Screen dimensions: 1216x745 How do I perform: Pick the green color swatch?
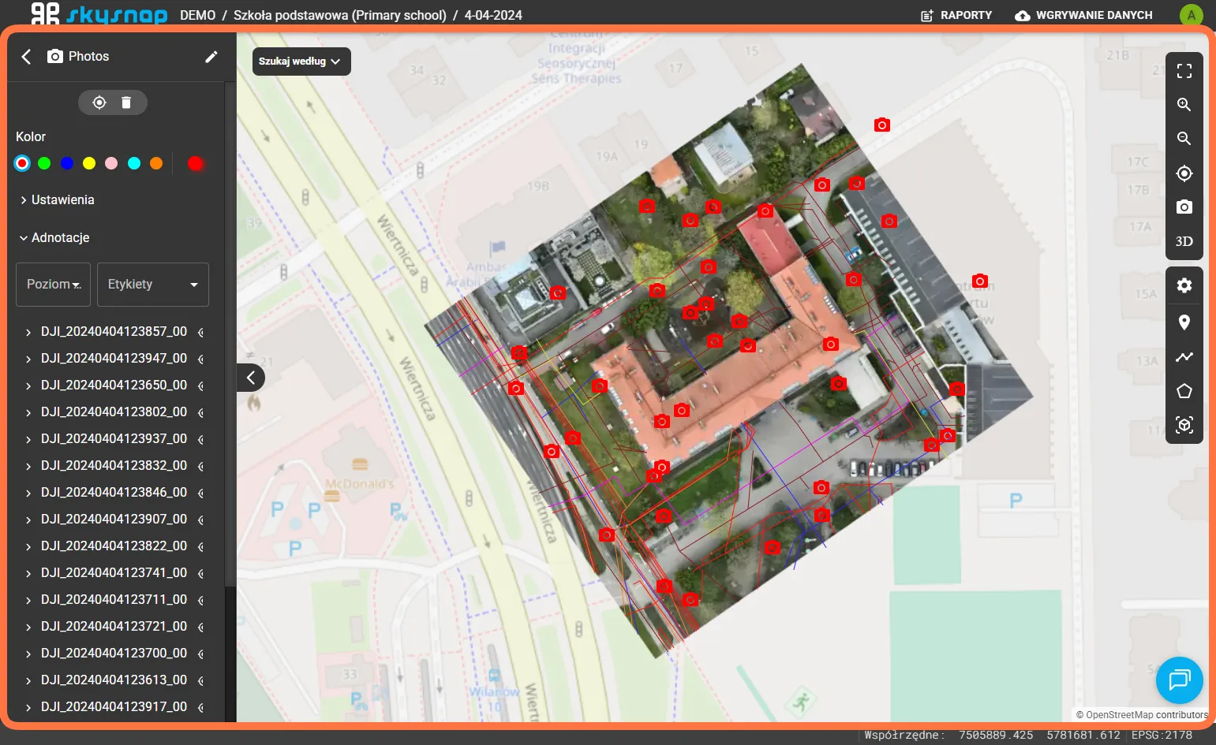[44, 163]
